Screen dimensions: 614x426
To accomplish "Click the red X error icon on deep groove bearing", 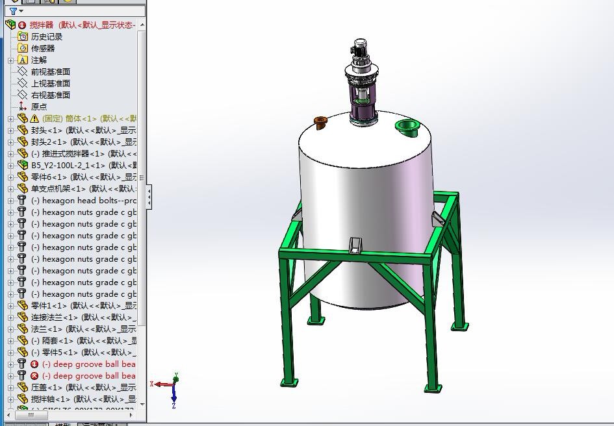I will point(34,376).
